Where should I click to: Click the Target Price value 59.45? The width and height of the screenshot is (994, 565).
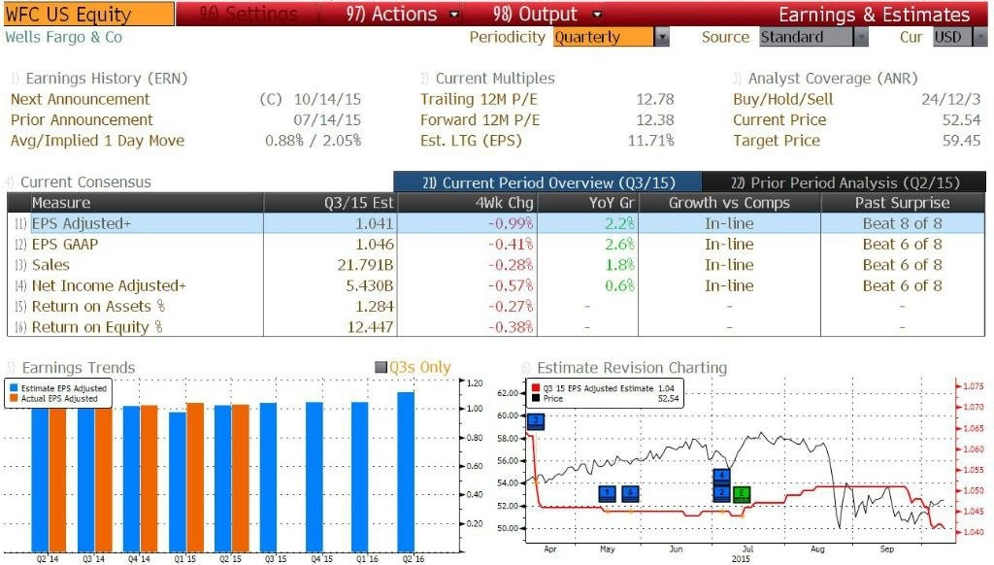961,141
